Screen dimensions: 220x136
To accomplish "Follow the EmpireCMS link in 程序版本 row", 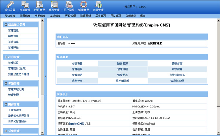I will pyautogui.click(x=76, y=124).
